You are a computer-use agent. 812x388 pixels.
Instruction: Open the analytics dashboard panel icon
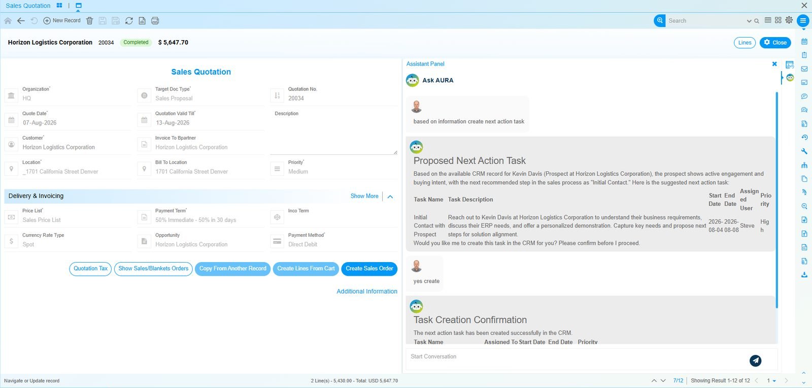790,64
